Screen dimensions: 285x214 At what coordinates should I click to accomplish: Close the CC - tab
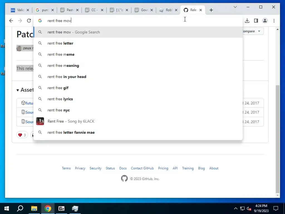(x=102, y=10)
